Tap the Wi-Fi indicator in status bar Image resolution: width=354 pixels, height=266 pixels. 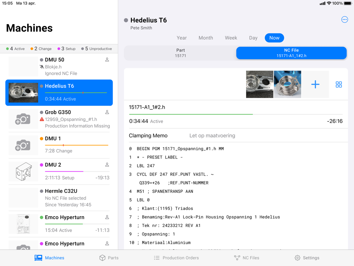tap(329, 3)
